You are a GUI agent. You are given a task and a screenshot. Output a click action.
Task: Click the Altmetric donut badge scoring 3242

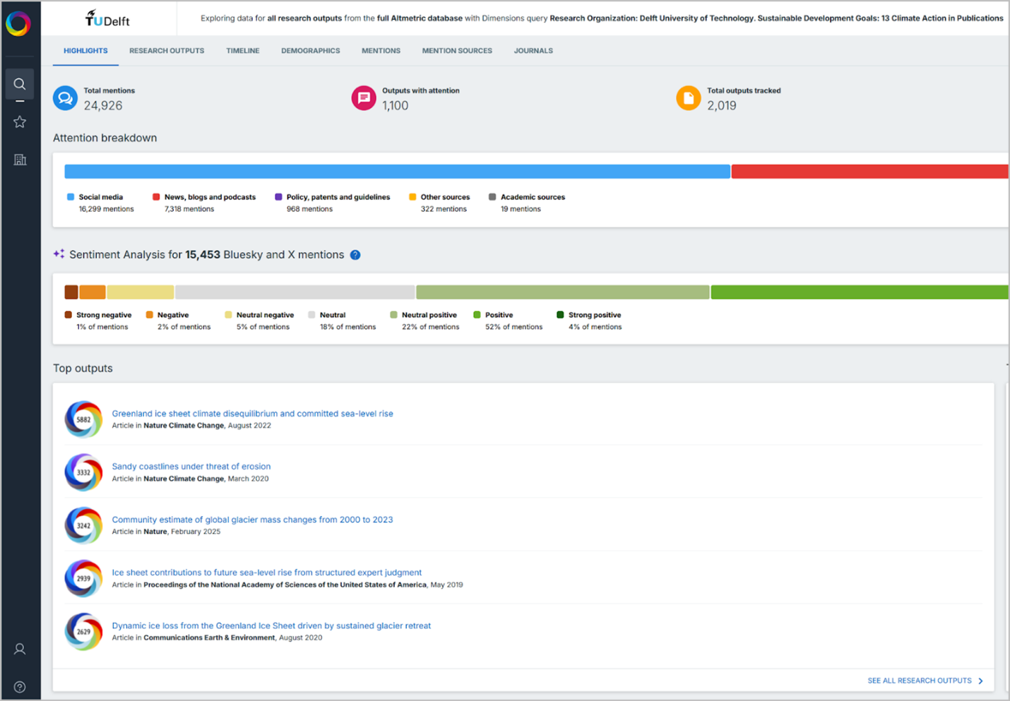(x=83, y=526)
